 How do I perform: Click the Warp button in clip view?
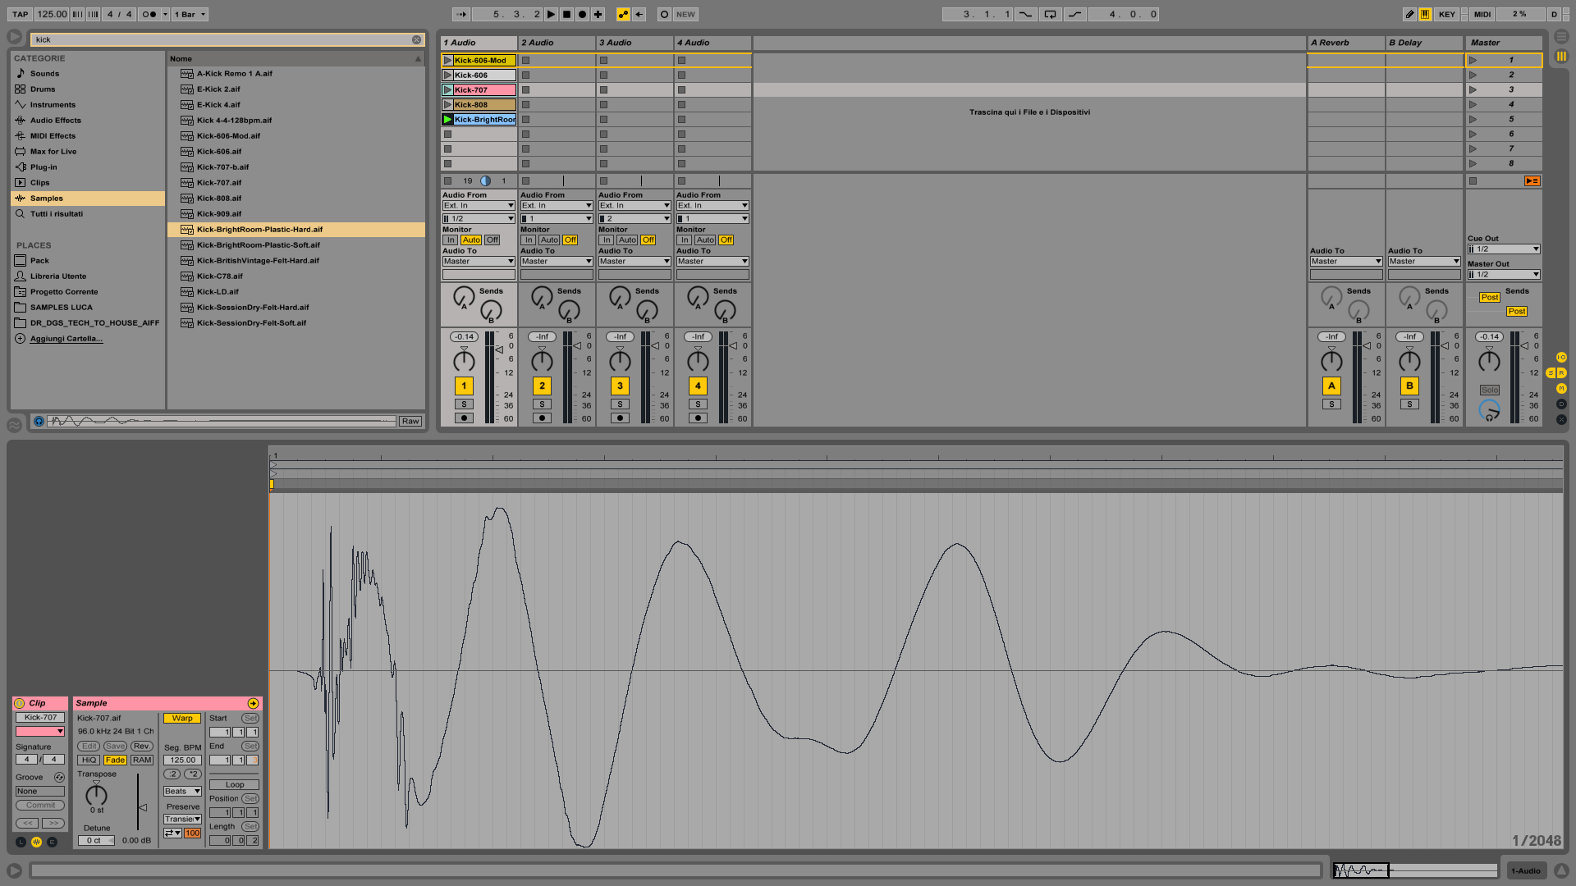pos(180,719)
